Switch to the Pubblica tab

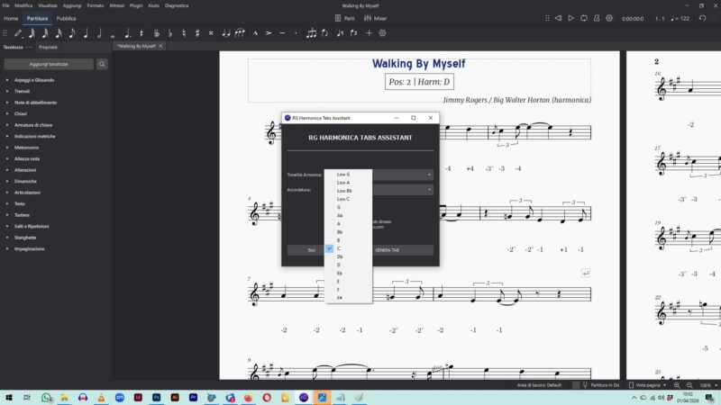click(66, 18)
